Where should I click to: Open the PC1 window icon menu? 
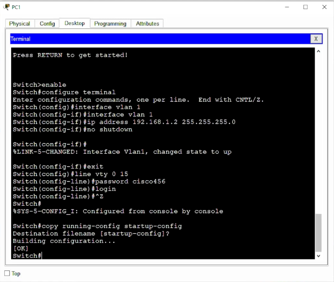pyautogui.click(x=6, y=7)
